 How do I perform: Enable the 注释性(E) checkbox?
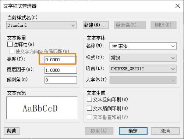[x=10, y=44]
